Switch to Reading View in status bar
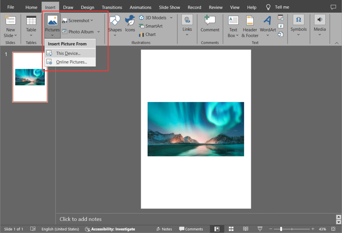This screenshot has height=233, width=342. (246, 229)
